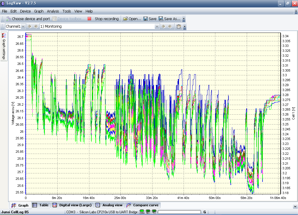Switch to the Compare curve tab
Image resolution: width=298 pixels, height=215 pixels.
tap(143, 205)
